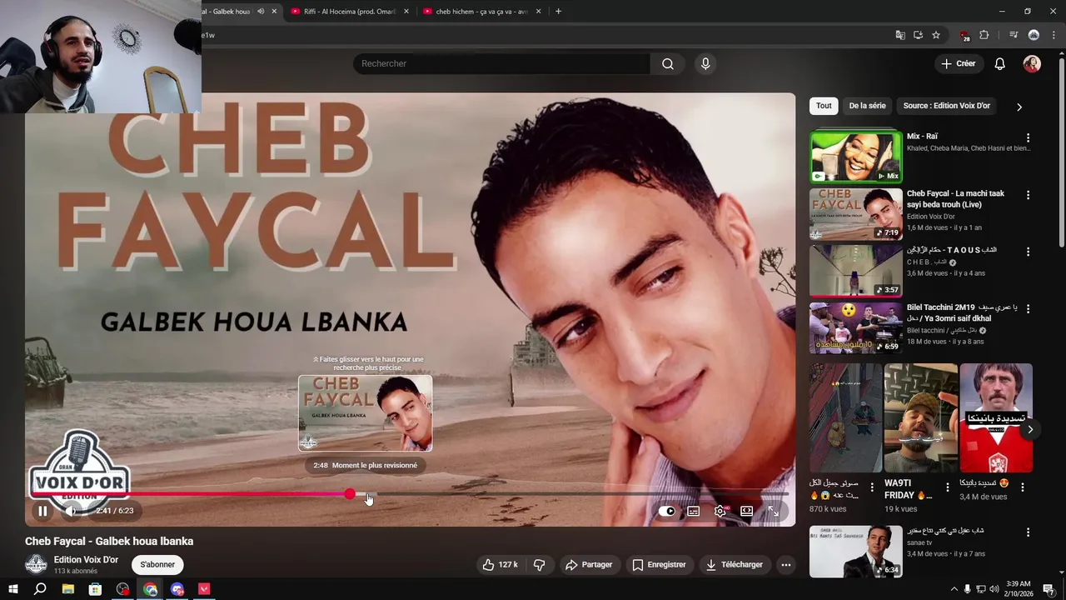
Task: Seek using the red progress bar scrubber
Action: [x=350, y=494]
